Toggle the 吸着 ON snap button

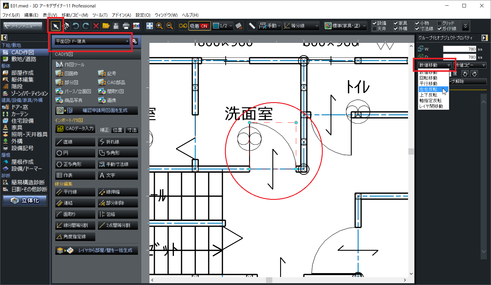pyautogui.click(x=199, y=26)
